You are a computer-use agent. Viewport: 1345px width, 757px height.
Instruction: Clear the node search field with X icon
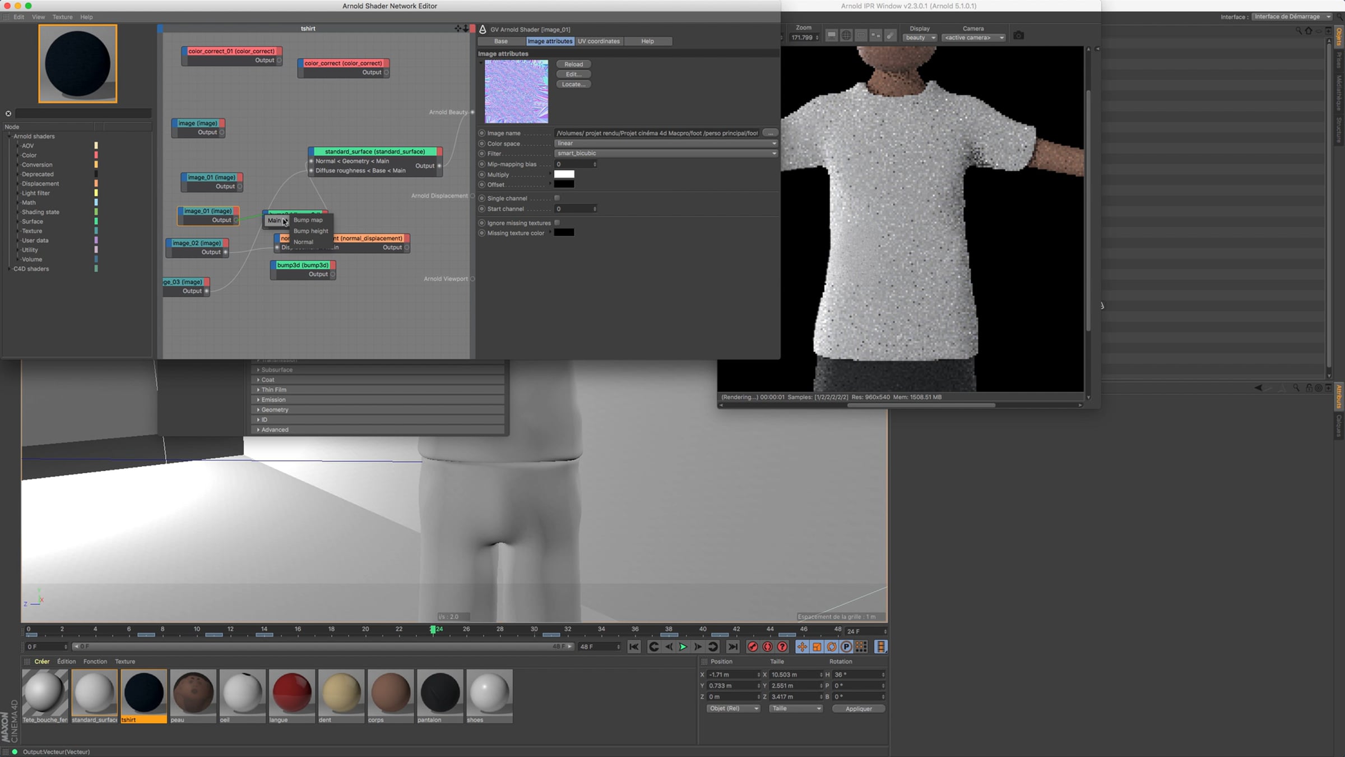(x=8, y=113)
